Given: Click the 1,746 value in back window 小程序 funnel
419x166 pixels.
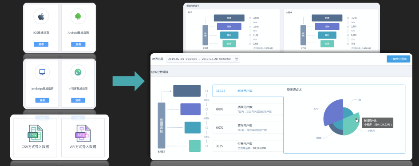Looking at the screenshot, I should coord(303,48).
